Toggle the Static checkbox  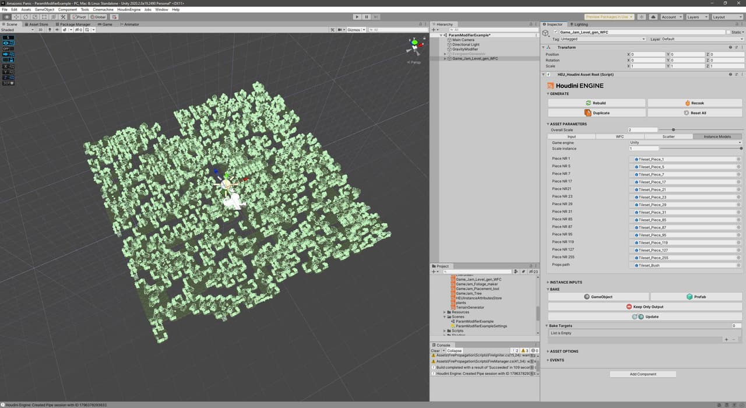point(727,32)
